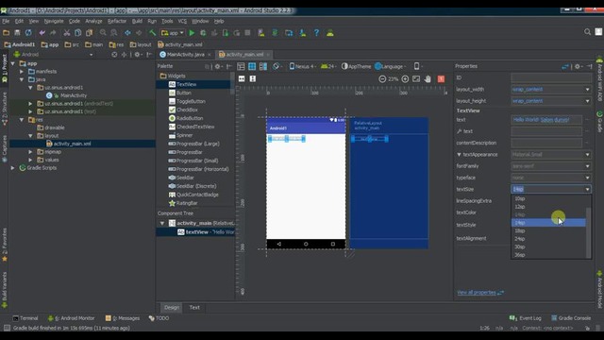Image resolution: width=604 pixels, height=340 pixels.
Task: Open the app run configuration dropdown
Action: (x=173, y=33)
